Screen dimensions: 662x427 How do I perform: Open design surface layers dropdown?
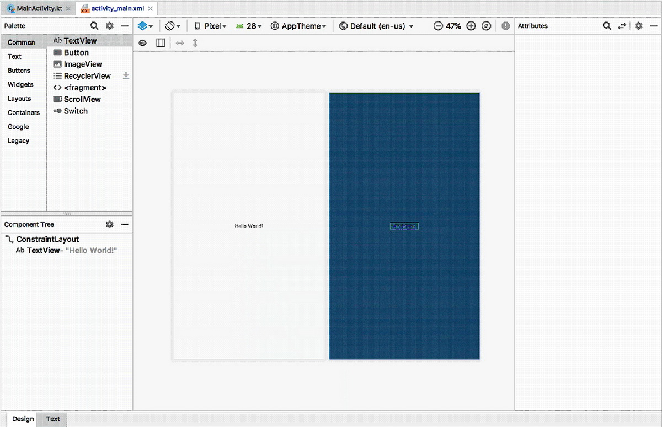(x=145, y=26)
